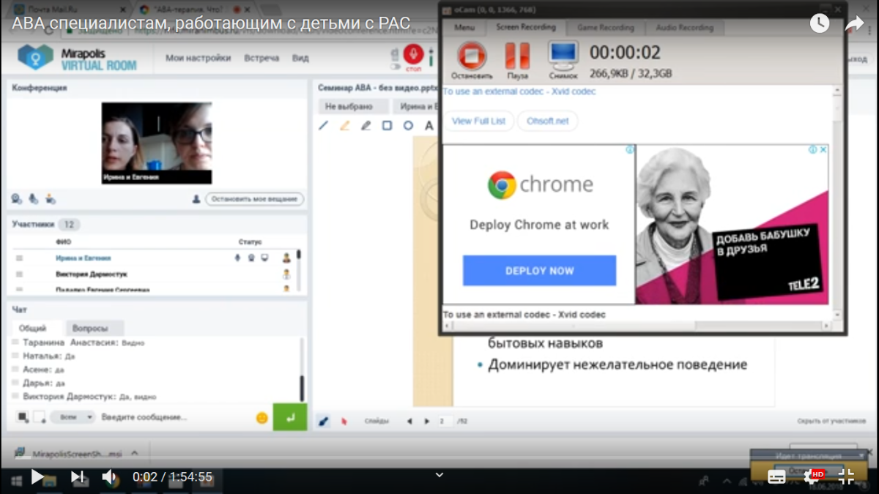Select the line drawing tool
The image size is (879, 494).
click(323, 126)
